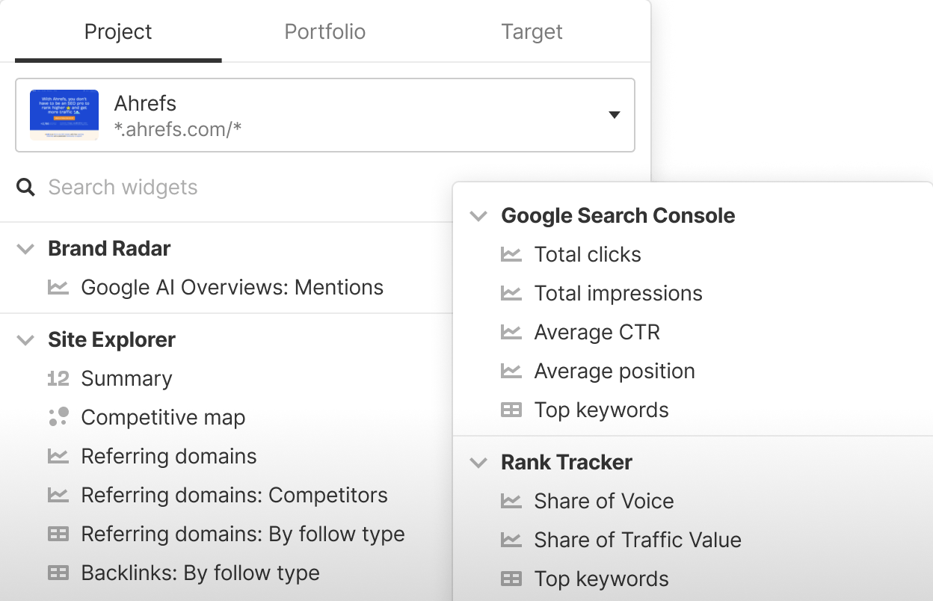Click the line chart icon beside Total clicks
The height and width of the screenshot is (601, 933).
tap(512, 254)
